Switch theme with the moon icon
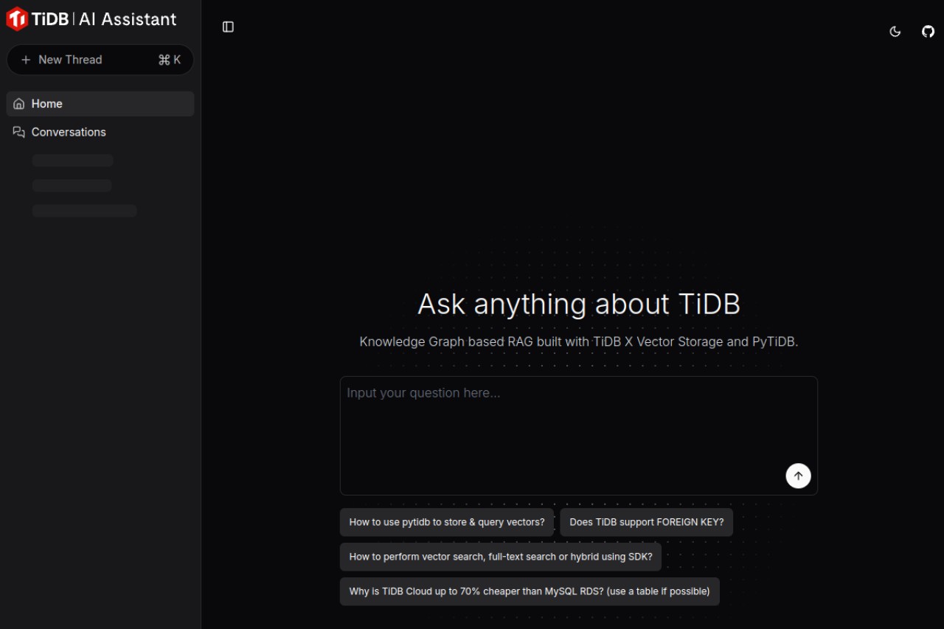This screenshot has width=944, height=629. [x=895, y=32]
